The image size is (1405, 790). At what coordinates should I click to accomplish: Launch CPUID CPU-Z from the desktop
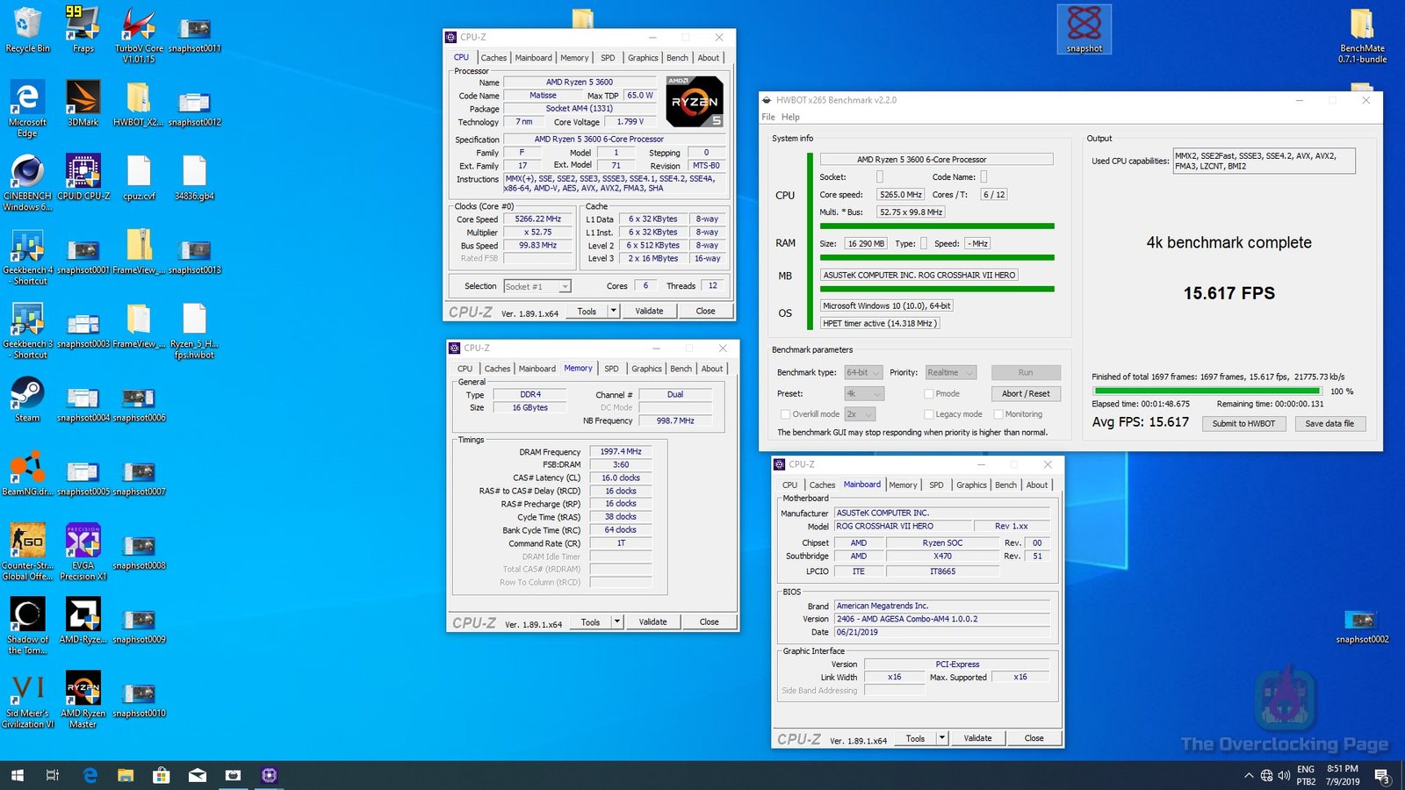coord(83,173)
